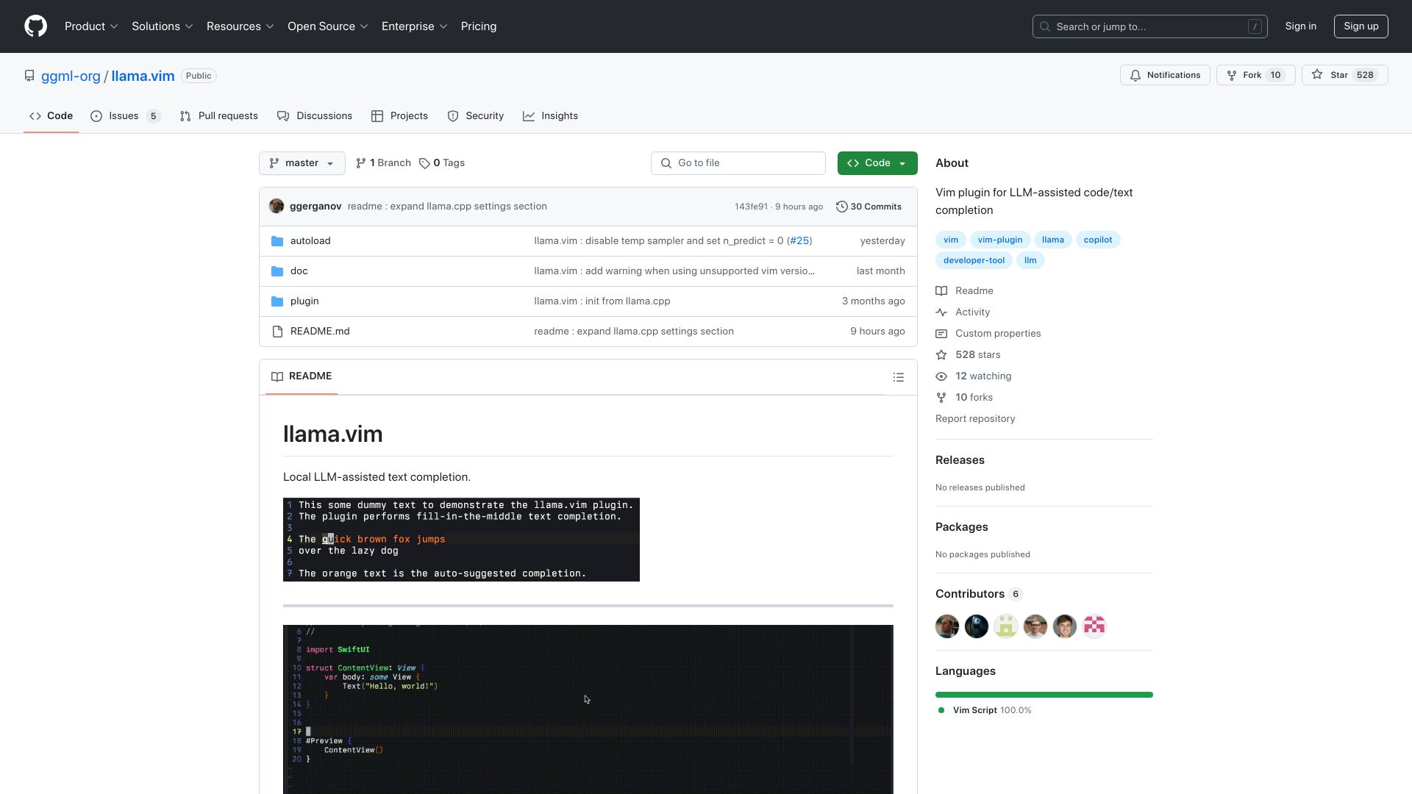Viewport: 1412px width, 794px height.
Task: Open the #25 pull request link
Action: click(799, 241)
